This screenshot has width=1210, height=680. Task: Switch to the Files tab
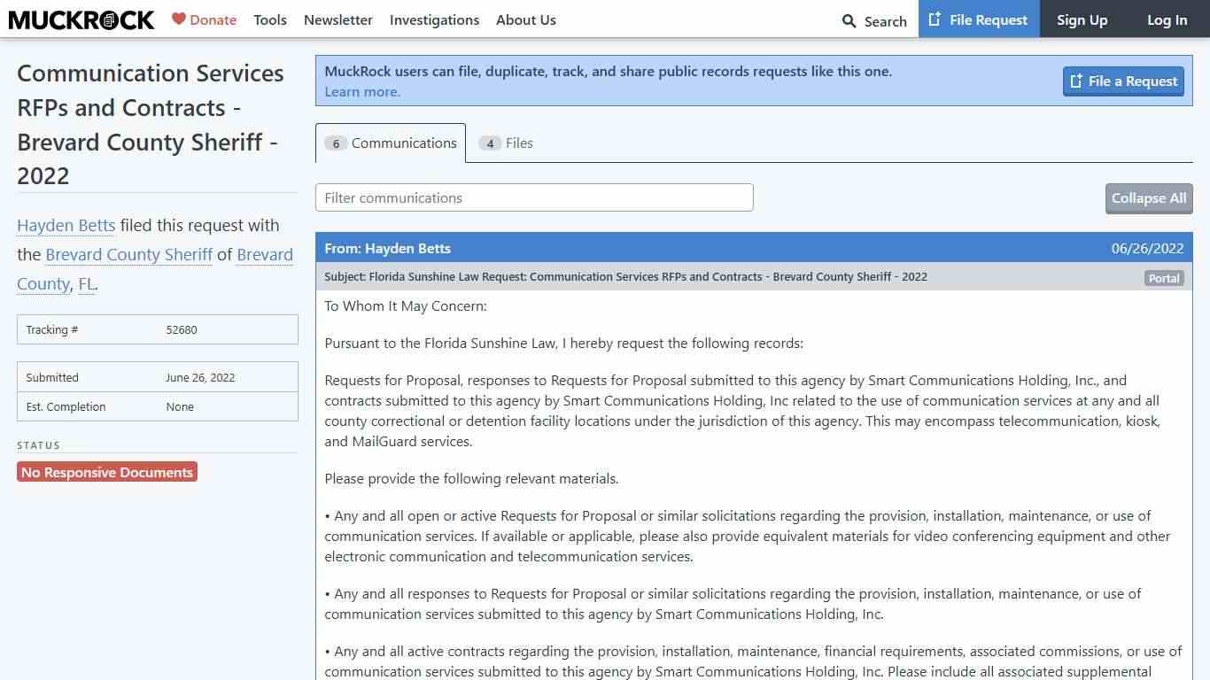[x=507, y=143]
